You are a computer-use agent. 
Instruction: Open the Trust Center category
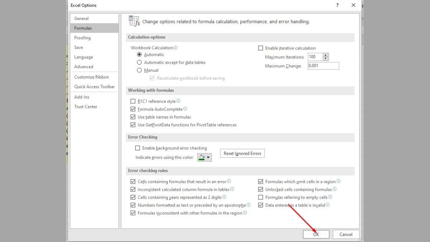point(94,107)
